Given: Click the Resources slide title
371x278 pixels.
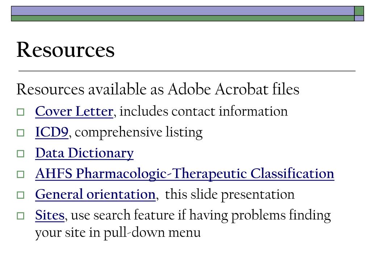Looking at the screenshot, I should (x=66, y=50).
